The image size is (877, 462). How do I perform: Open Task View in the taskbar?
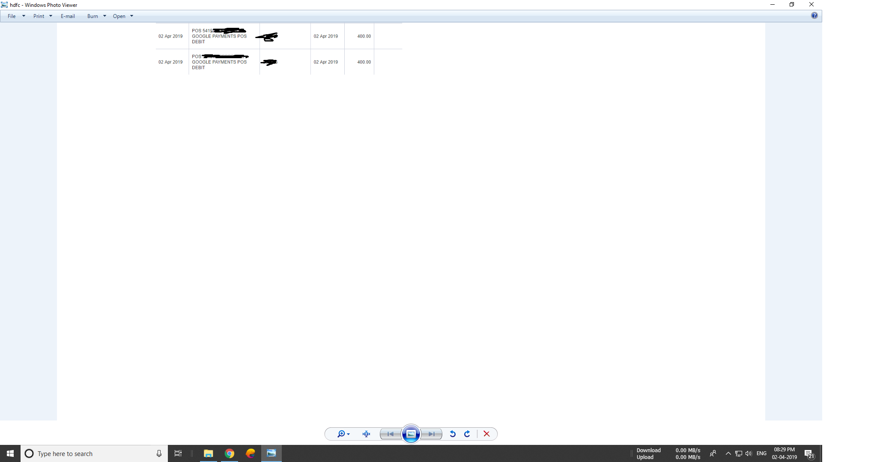pyautogui.click(x=178, y=453)
